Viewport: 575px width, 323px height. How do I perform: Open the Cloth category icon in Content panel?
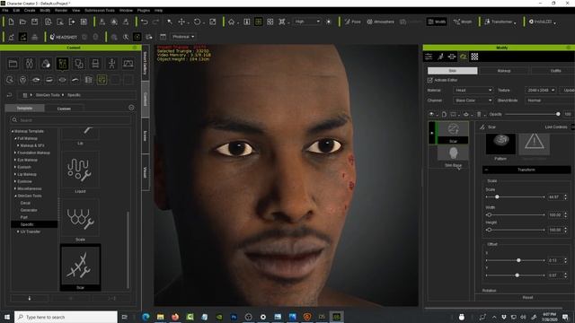point(79,64)
